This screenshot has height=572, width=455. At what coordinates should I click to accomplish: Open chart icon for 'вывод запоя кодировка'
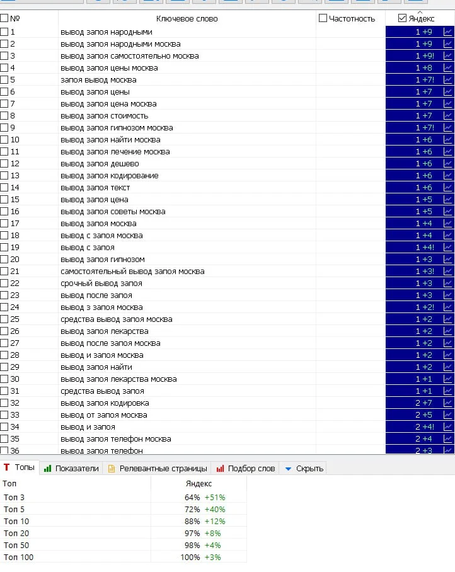coord(447,403)
